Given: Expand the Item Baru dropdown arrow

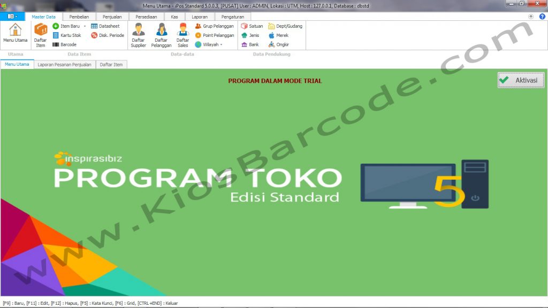Looking at the screenshot, I should (x=85, y=26).
